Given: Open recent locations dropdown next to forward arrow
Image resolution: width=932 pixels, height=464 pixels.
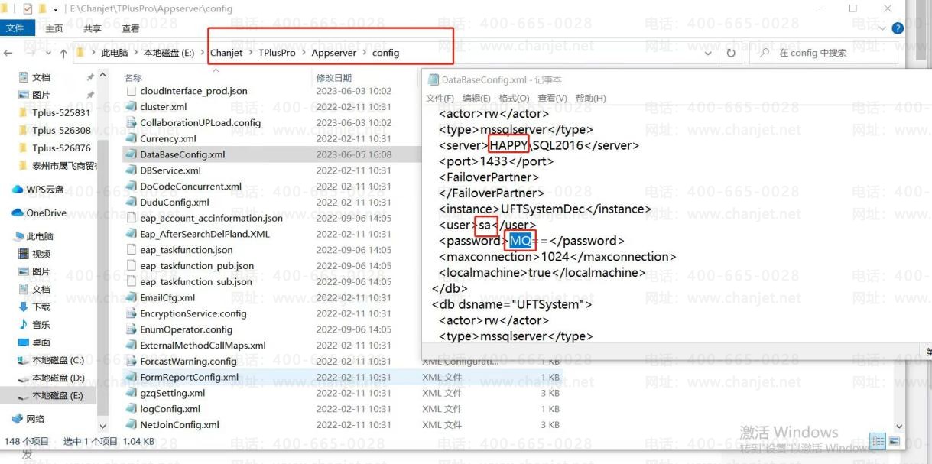Looking at the screenshot, I should pos(47,54).
